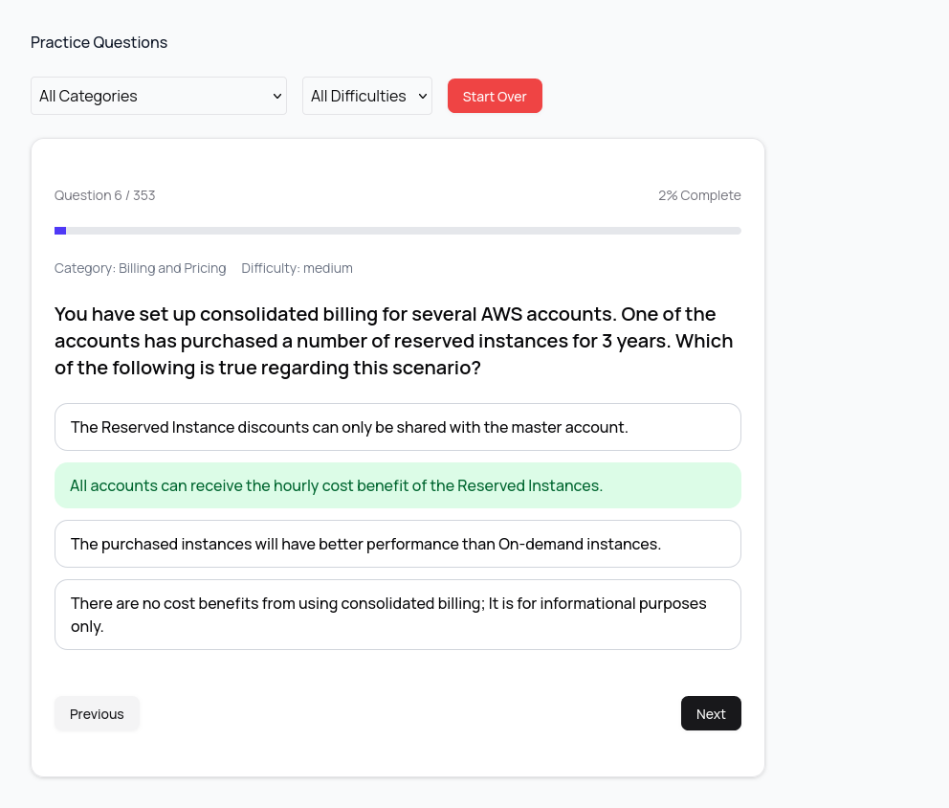Viewport: 949px width, 808px height.
Task: Click the Practice Questions heading
Action: coord(99,42)
